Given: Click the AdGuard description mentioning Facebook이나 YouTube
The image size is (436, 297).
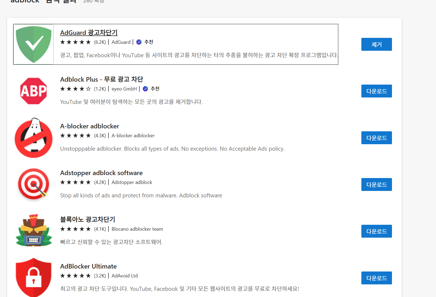Looking at the screenshot, I should click(199, 55).
